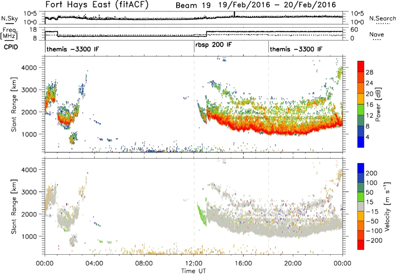Click the first 'themis -3300 IF' CPID label
Image resolution: width=396 pixels, height=274 pixels.
[x=73, y=49]
